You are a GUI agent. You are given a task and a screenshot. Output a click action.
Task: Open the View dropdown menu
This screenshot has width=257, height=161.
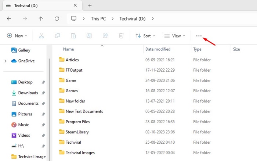pos(175,36)
